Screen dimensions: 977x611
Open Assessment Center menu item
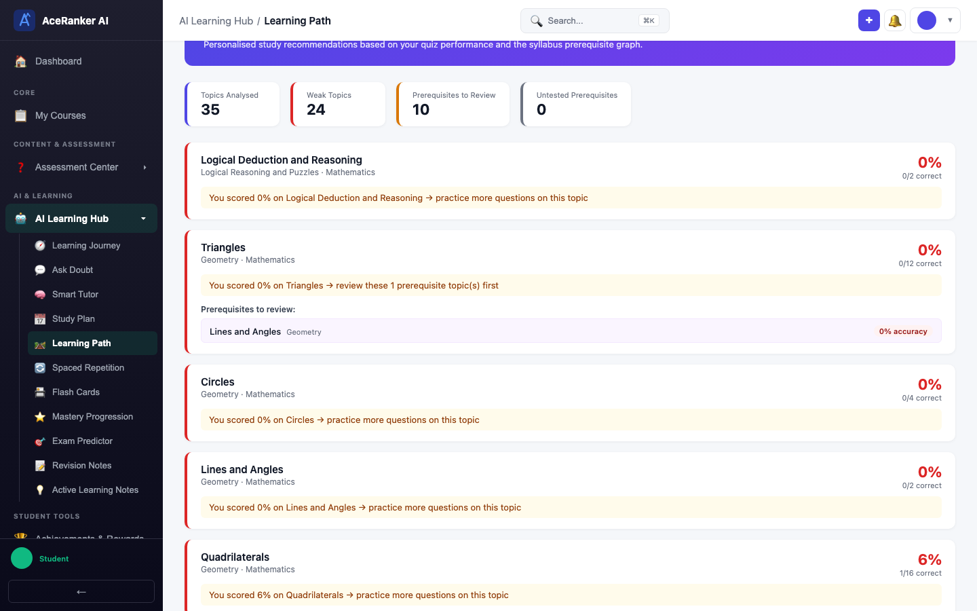click(81, 167)
